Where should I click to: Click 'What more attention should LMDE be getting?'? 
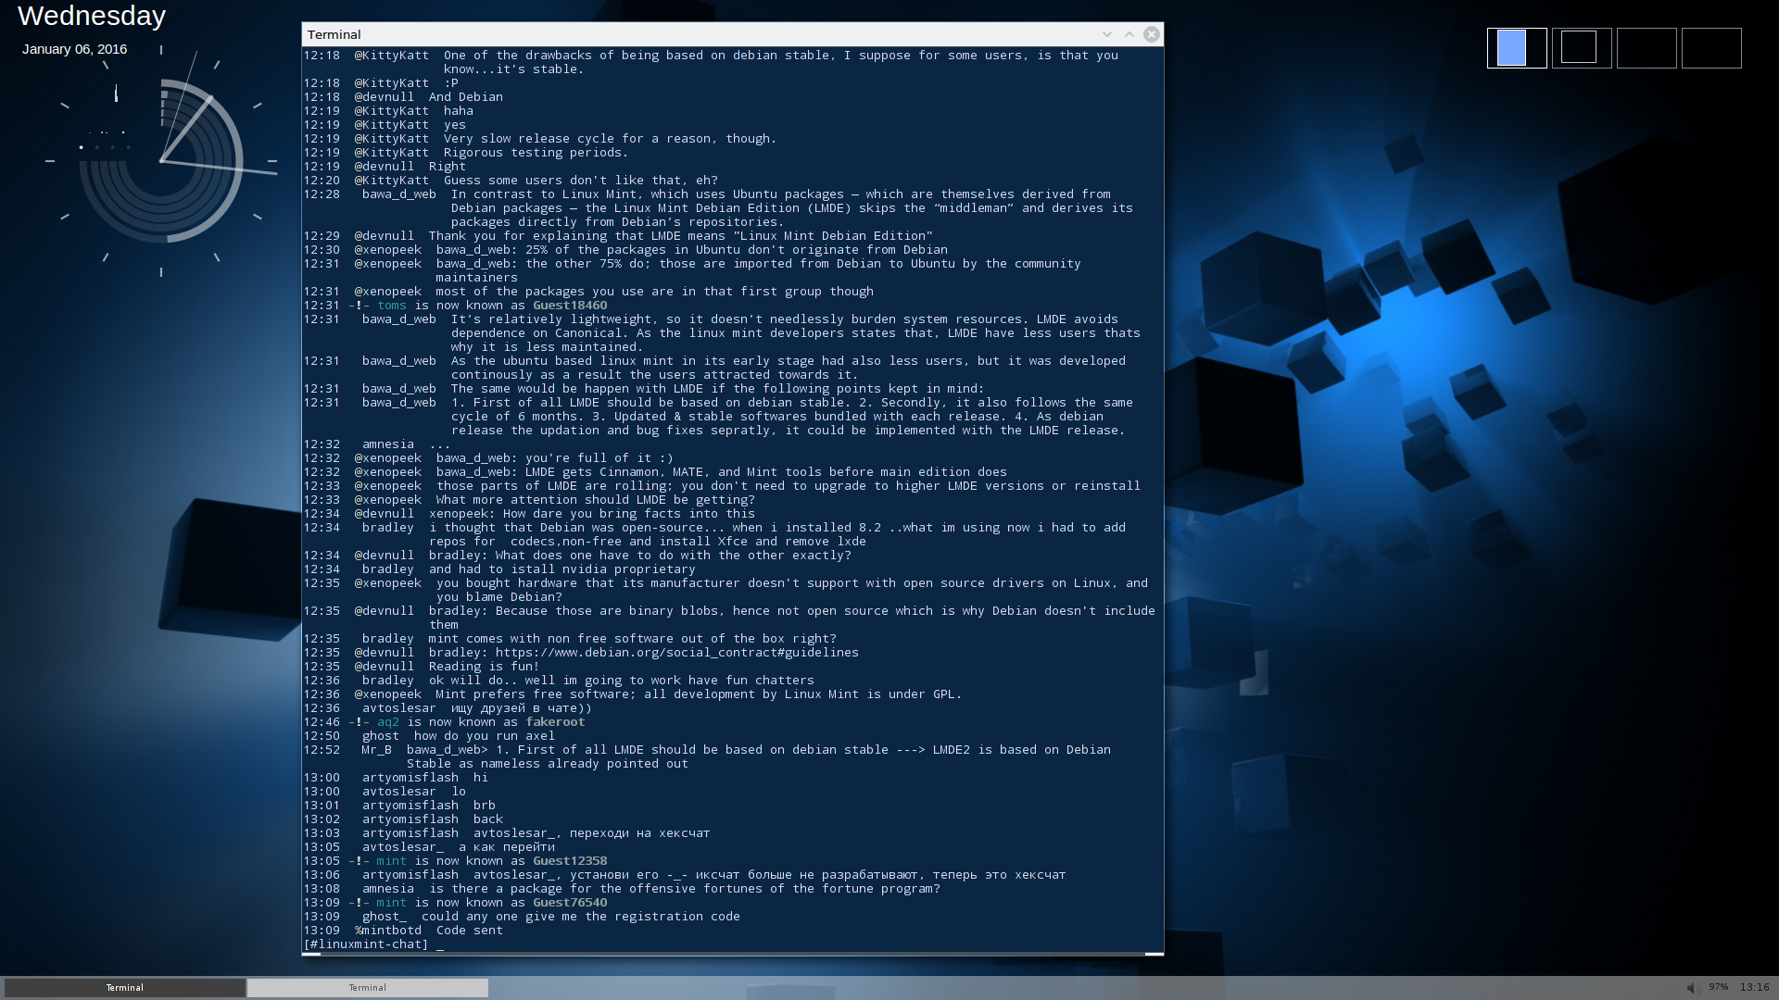point(595,500)
